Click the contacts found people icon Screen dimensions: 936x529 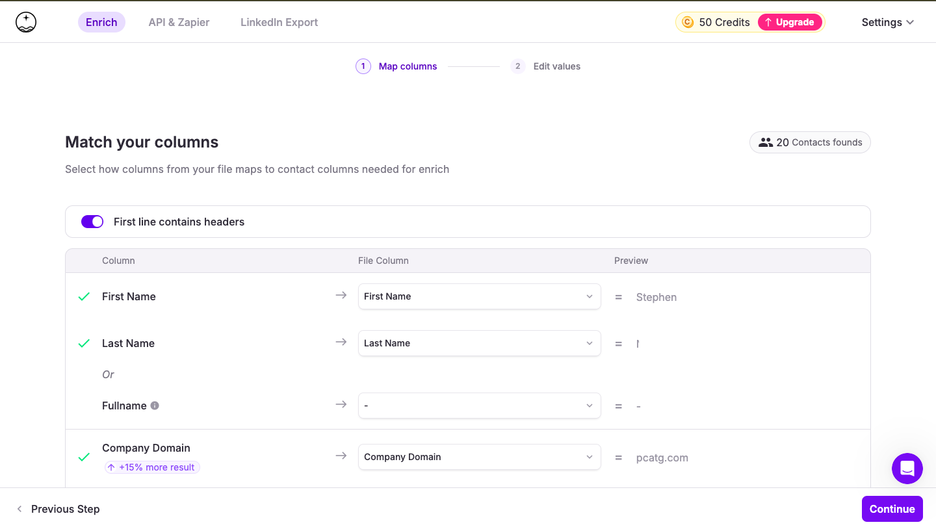tap(766, 142)
